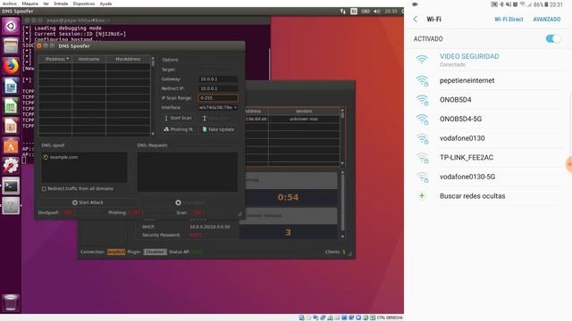Open the volume indicator in Ubuntu panel
Viewport: 572px width, 321px height.
pyautogui.click(x=377, y=12)
